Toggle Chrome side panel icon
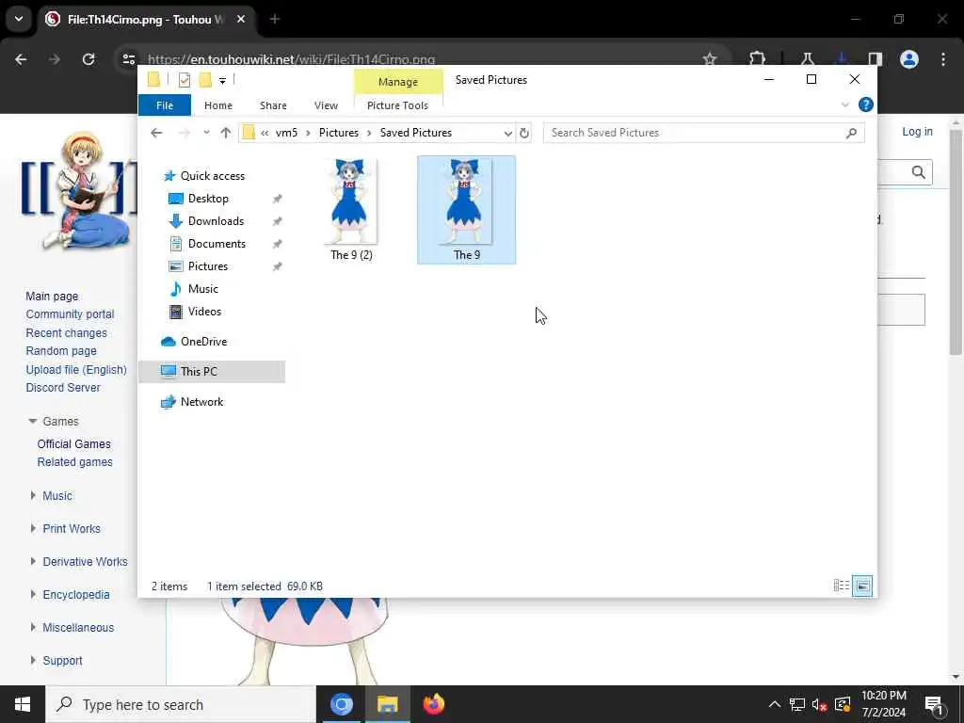 [875, 59]
